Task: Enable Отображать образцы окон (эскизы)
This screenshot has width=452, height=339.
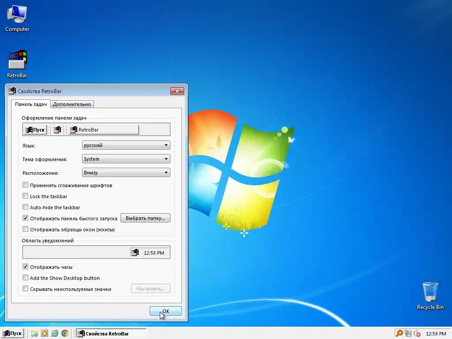Action: 25,229
